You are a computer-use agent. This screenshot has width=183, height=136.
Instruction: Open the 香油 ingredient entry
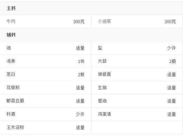click(x=102, y=101)
